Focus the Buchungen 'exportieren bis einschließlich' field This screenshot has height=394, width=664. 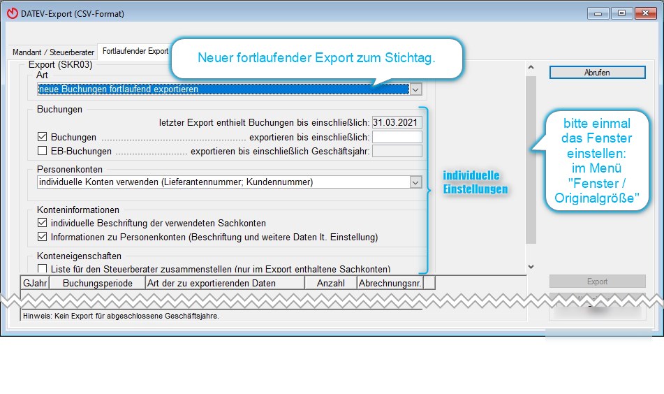point(397,137)
